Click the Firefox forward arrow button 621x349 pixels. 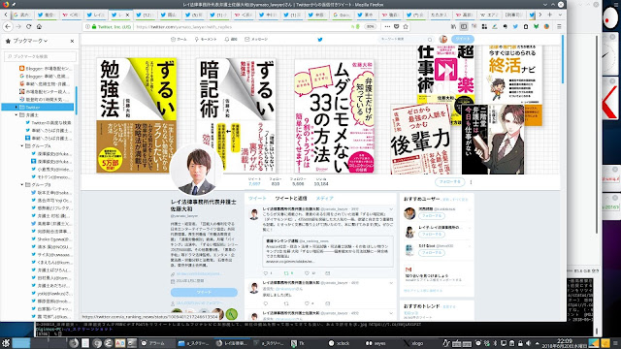click(x=18, y=26)
